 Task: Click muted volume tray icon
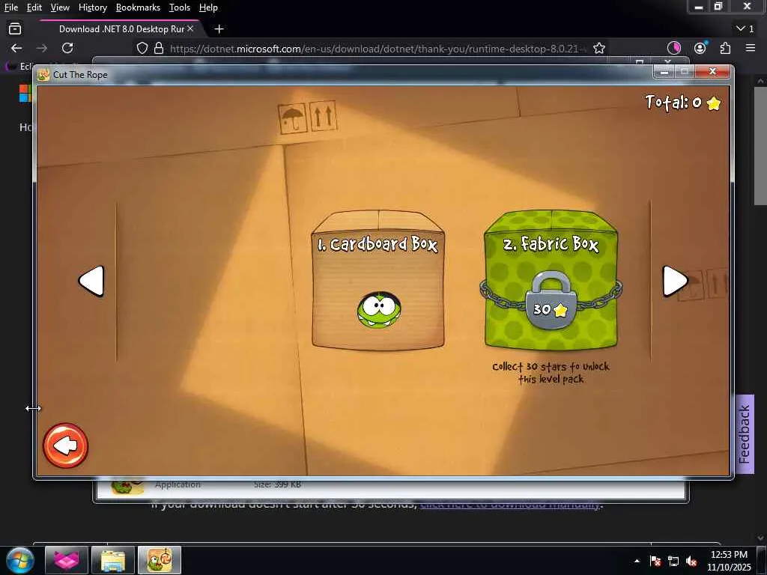(691, 561)
